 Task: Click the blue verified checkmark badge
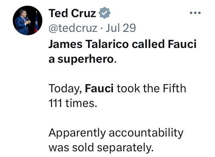[104, 13]
